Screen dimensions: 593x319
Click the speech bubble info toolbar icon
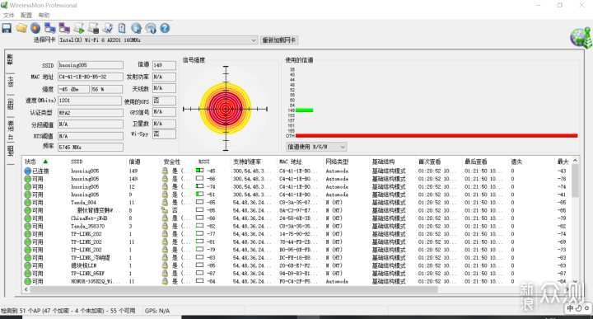pos(151,28)
